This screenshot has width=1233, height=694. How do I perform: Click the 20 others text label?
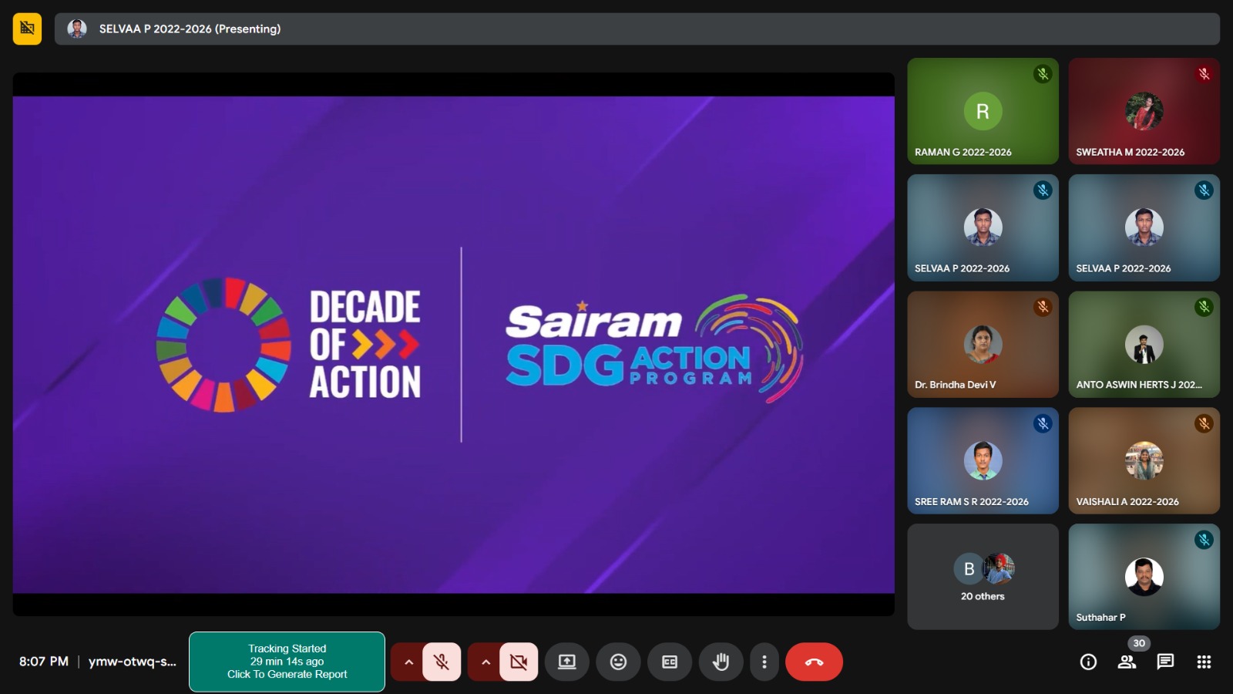(x=983, y=596)
